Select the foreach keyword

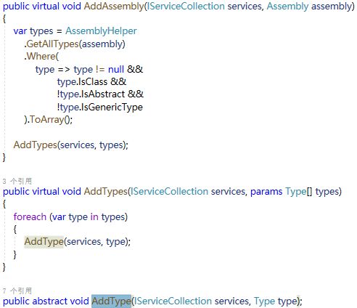tap(30, 216)
